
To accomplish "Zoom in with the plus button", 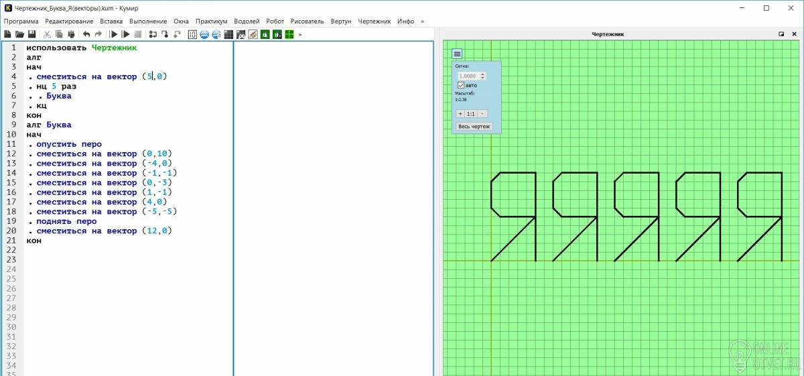I will tap(460, 113).
